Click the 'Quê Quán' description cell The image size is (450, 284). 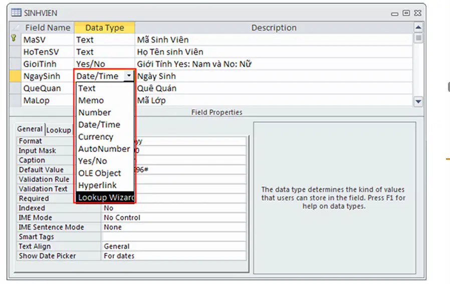(274, 88)
